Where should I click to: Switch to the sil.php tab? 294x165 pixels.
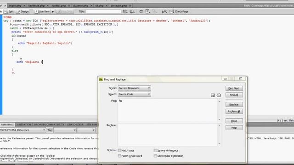[99, 5]
